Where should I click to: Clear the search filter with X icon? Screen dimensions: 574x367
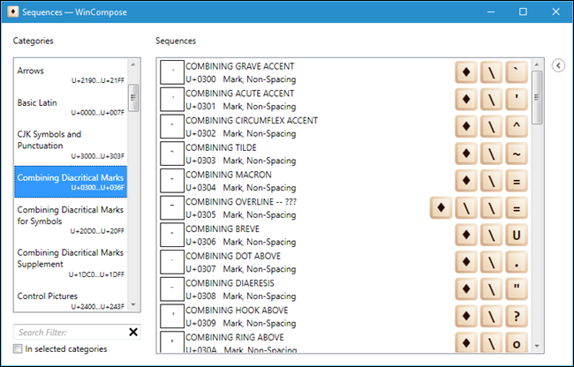click(x=133, y=333)
